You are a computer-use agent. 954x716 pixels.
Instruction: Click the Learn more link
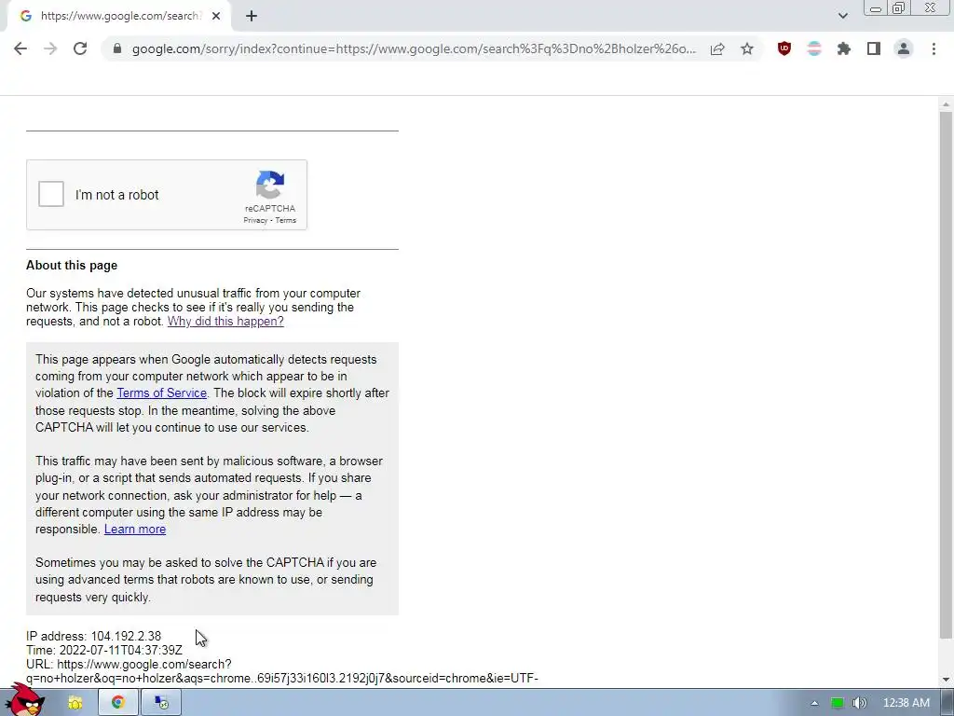[x=135, y=530]
